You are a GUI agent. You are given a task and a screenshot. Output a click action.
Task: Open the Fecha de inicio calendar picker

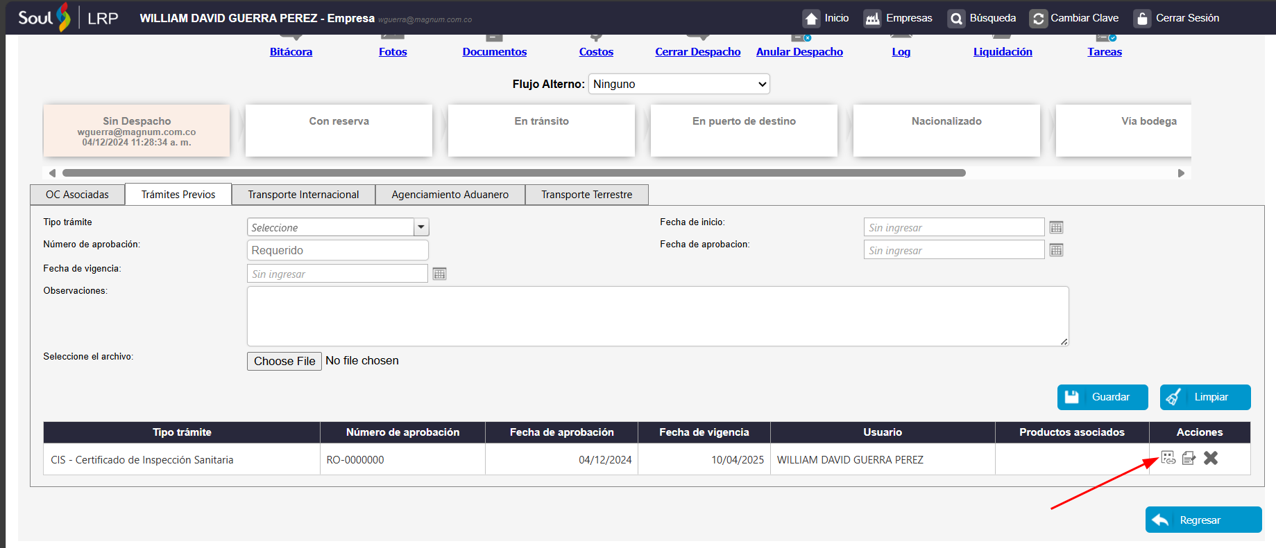[x=1056, y=227]
